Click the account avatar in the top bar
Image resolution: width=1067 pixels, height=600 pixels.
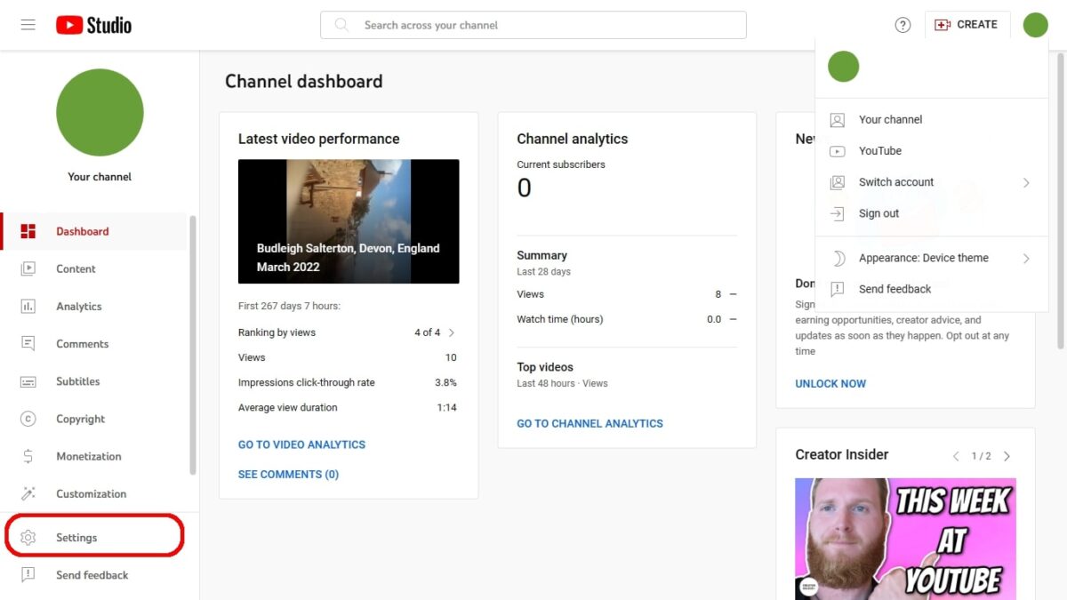pyautogui.click(x=1035, y=25)
